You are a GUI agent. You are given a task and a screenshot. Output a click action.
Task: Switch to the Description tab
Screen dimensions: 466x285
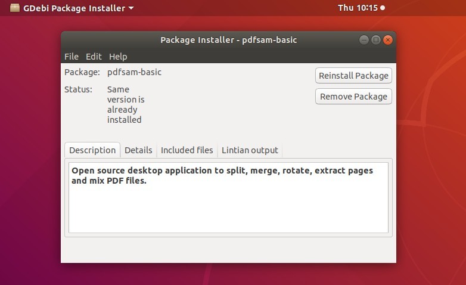point(92,150)
